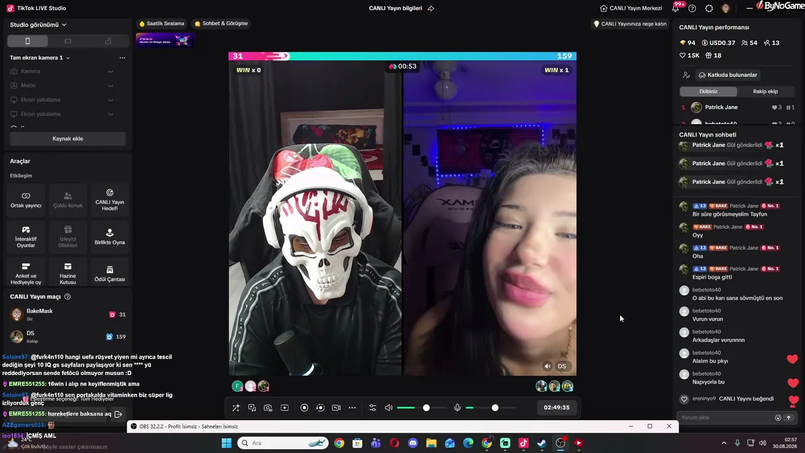Open Anket ve Hediyeyle oy tool
Image resolution: width=805 pixels, height=453 pixels.
[26, 273]
